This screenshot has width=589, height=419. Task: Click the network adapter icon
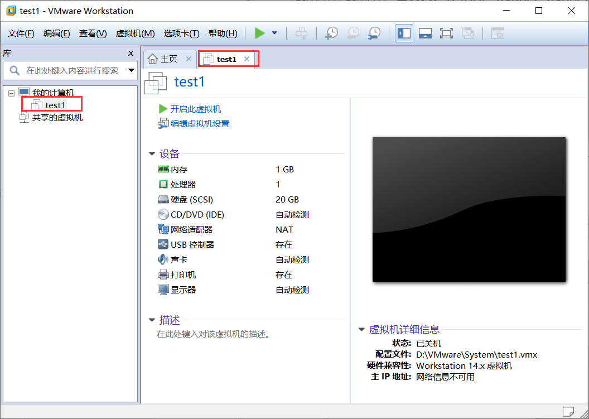(163, 229)
